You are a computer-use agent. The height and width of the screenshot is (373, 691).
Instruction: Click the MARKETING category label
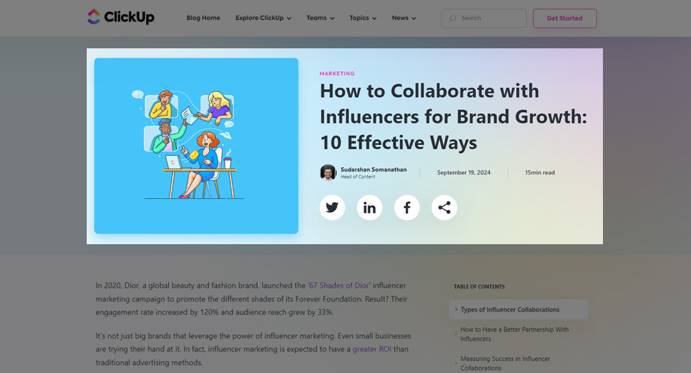click(x=337, y=73)
